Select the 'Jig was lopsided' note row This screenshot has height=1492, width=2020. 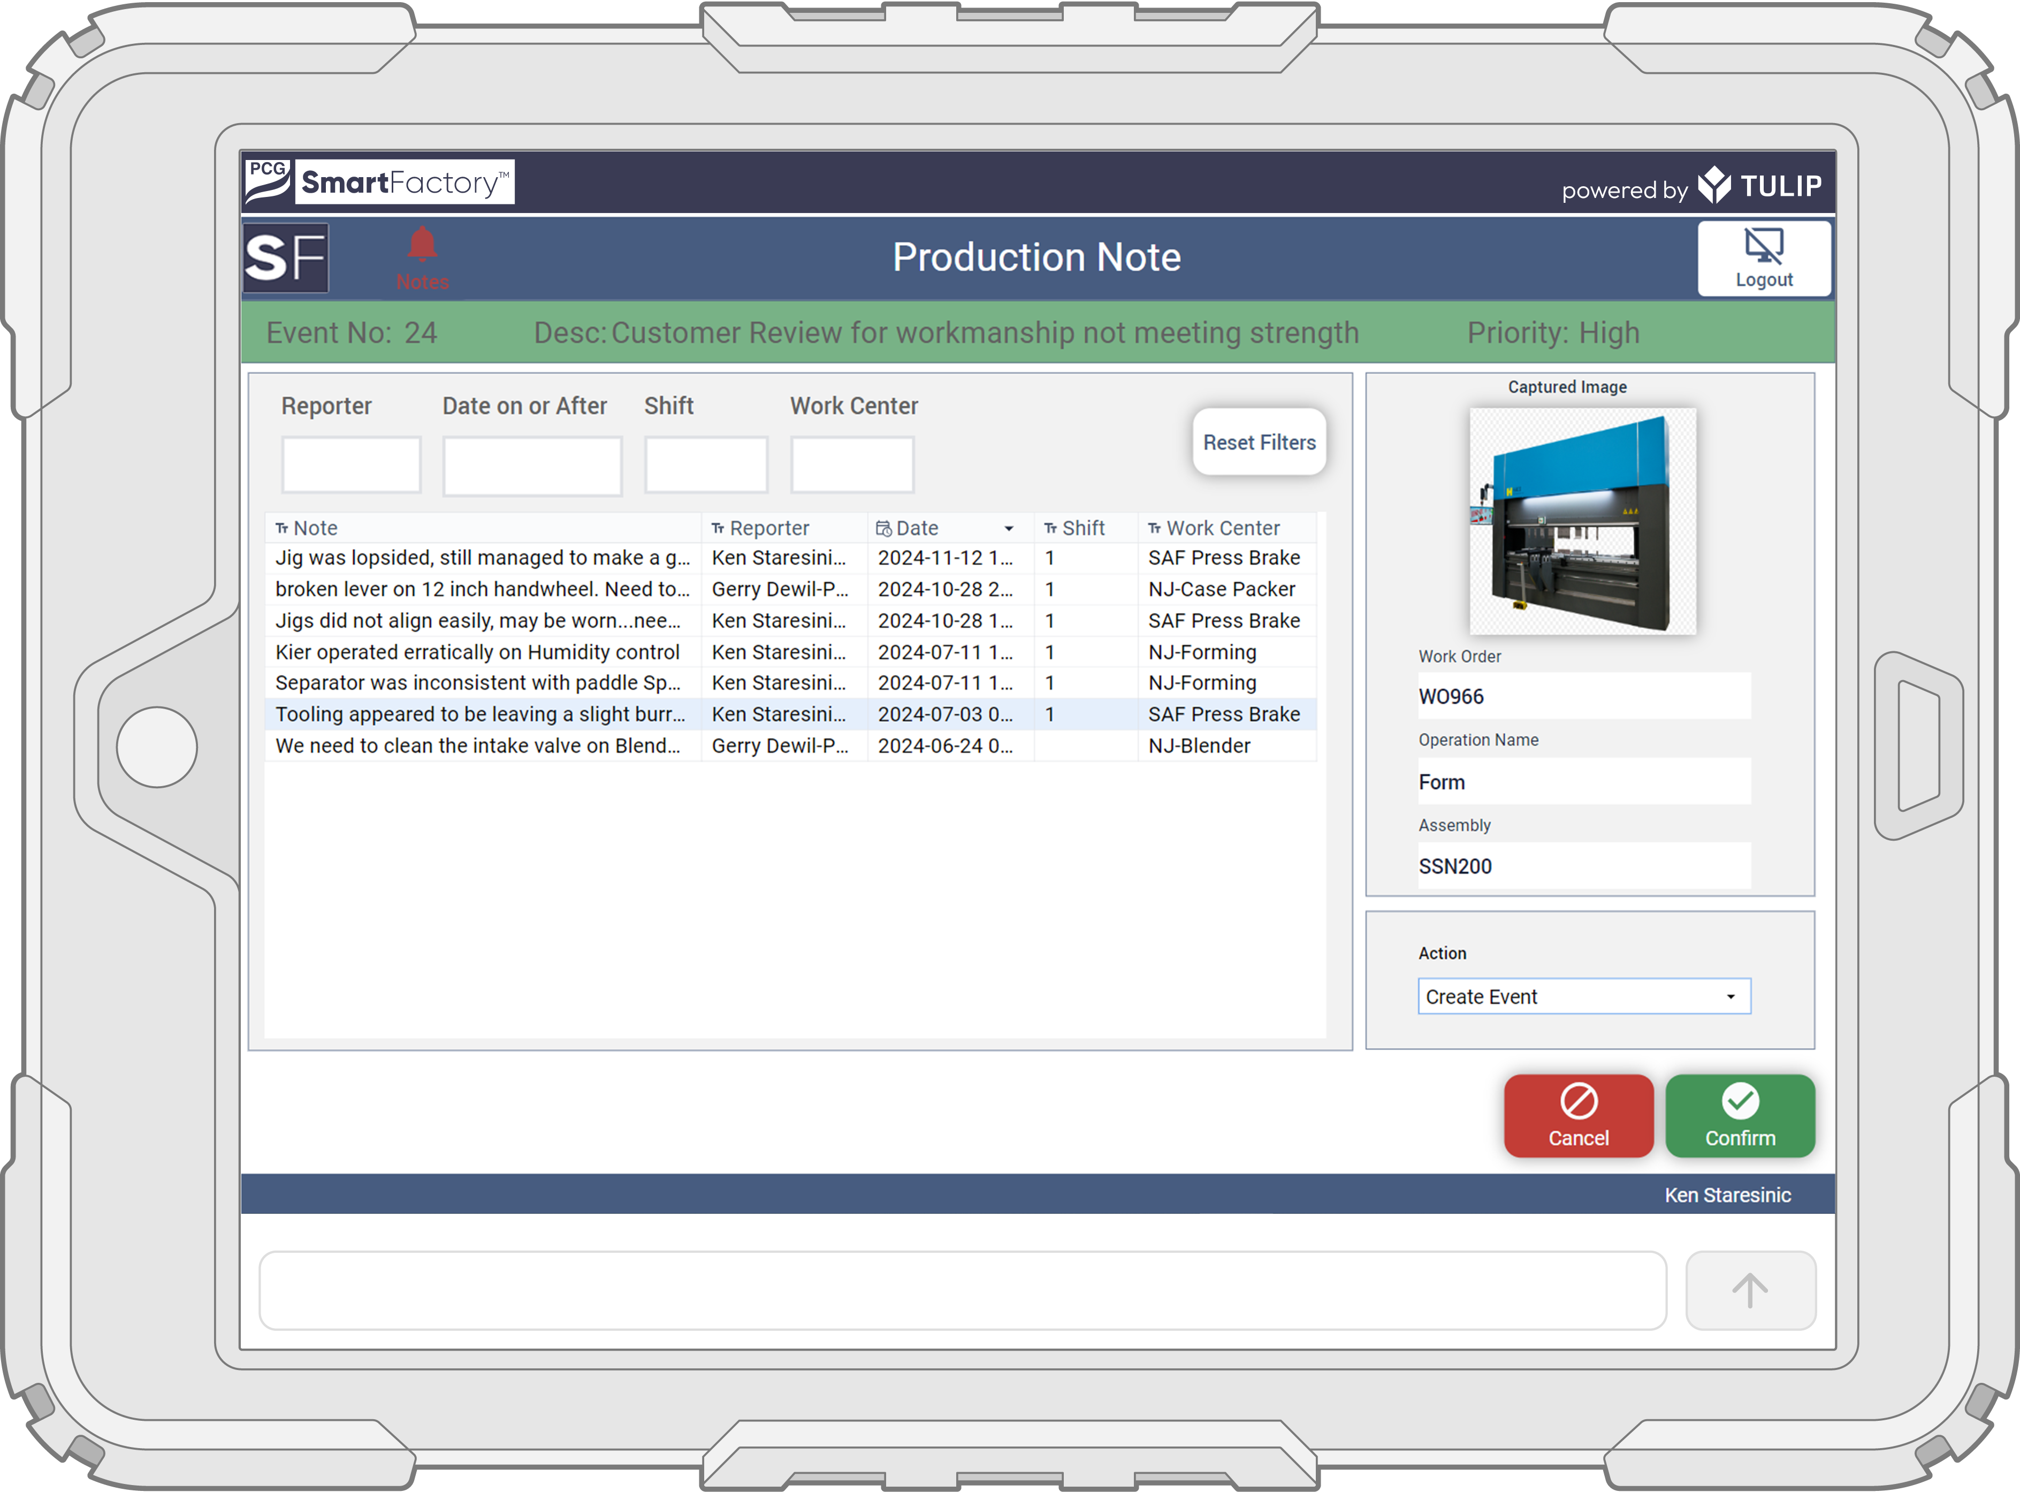coord(482,558)
